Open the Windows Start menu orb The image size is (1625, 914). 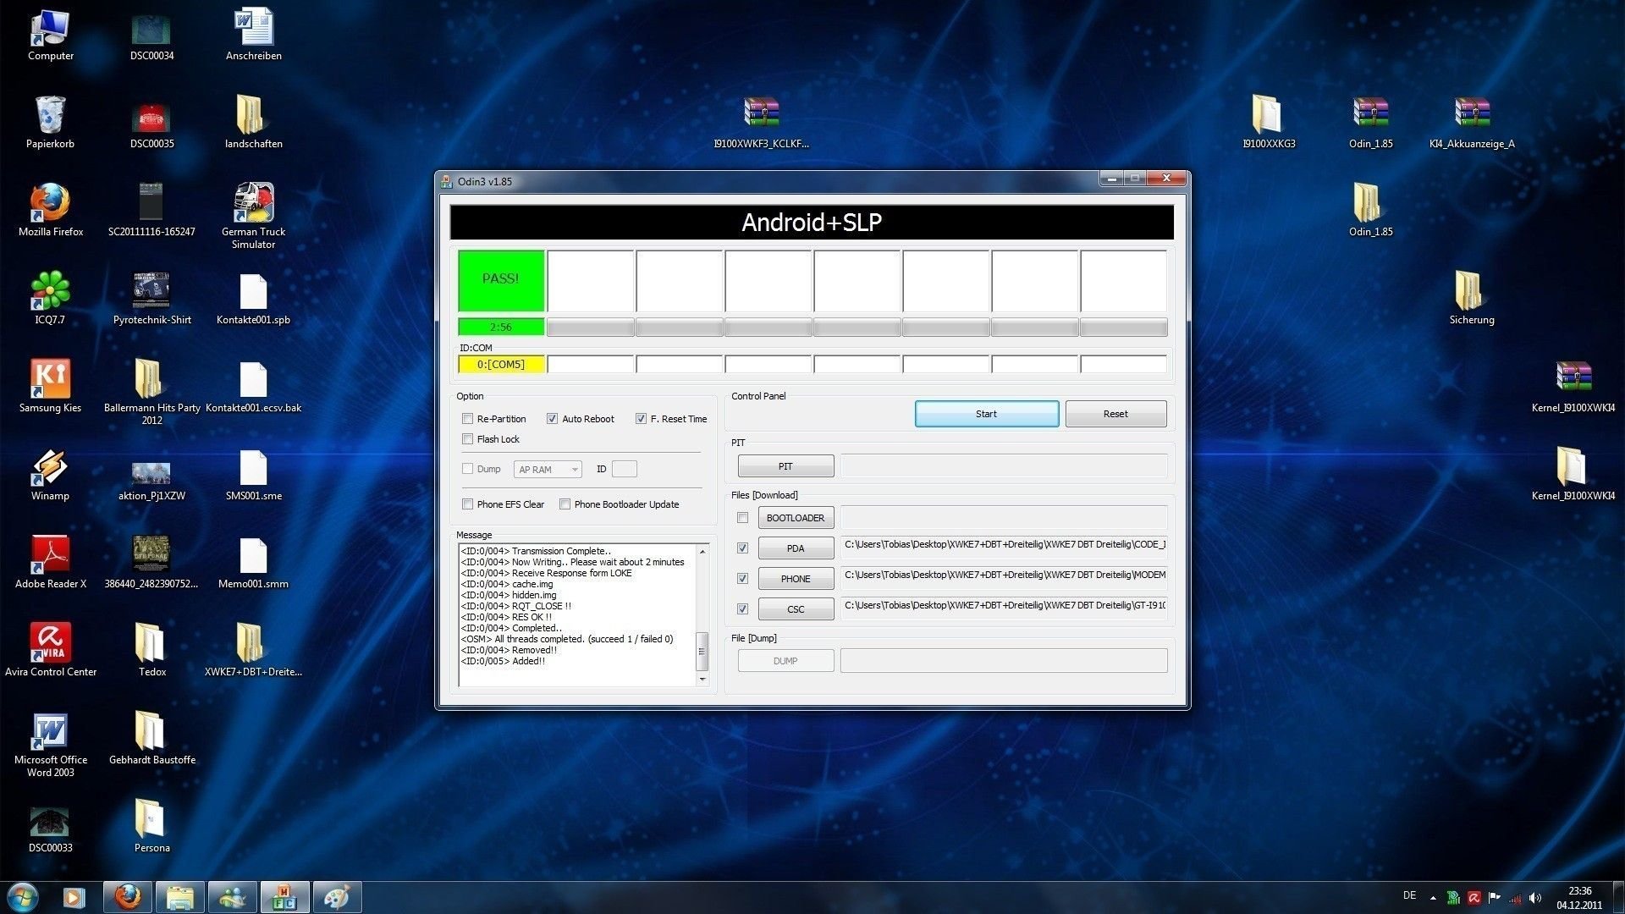pyautogui.click(x=23, y=897)
